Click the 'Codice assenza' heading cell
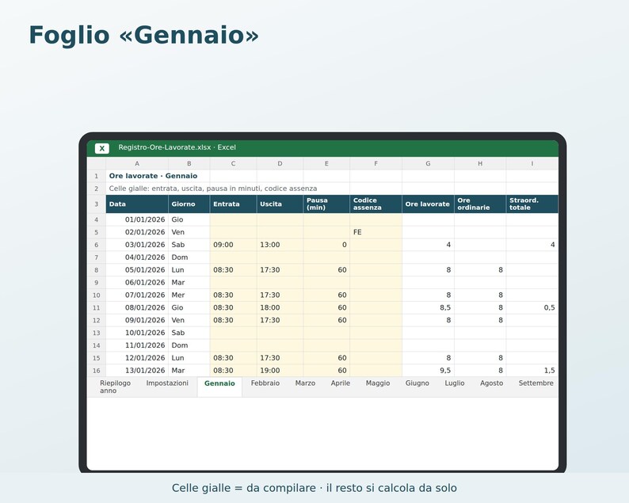The height and width of the screenshot is (503, 629). 375,204
